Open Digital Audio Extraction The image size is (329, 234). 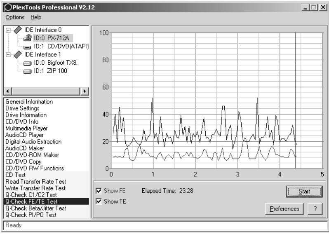pos(33,142)
